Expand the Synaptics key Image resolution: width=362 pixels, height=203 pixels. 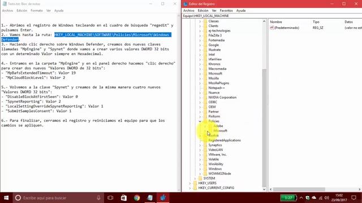tap(200, 145)
